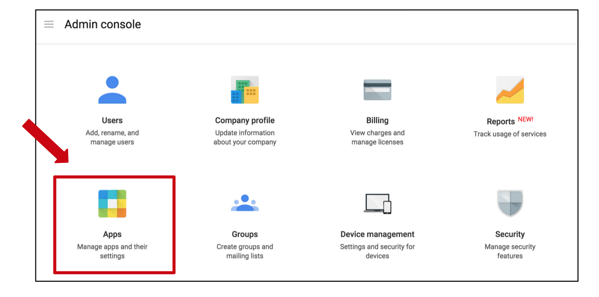599x297 pixels.
Task: Open the Company profile title link
Action: click(245, 120)
